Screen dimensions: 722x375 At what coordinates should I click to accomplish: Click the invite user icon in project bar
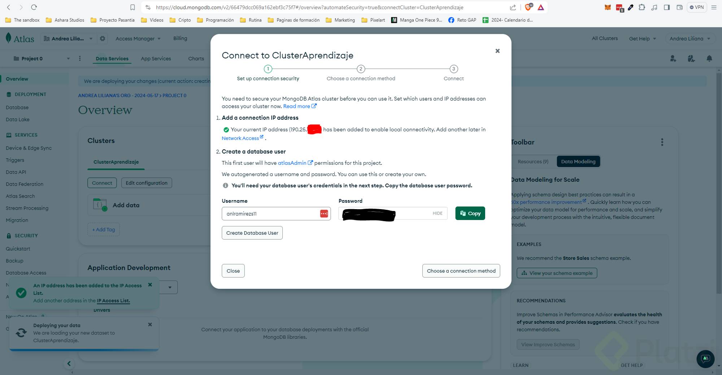click(673, 58)
